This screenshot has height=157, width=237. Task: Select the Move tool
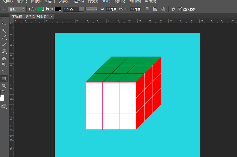[x=4, y=24]
